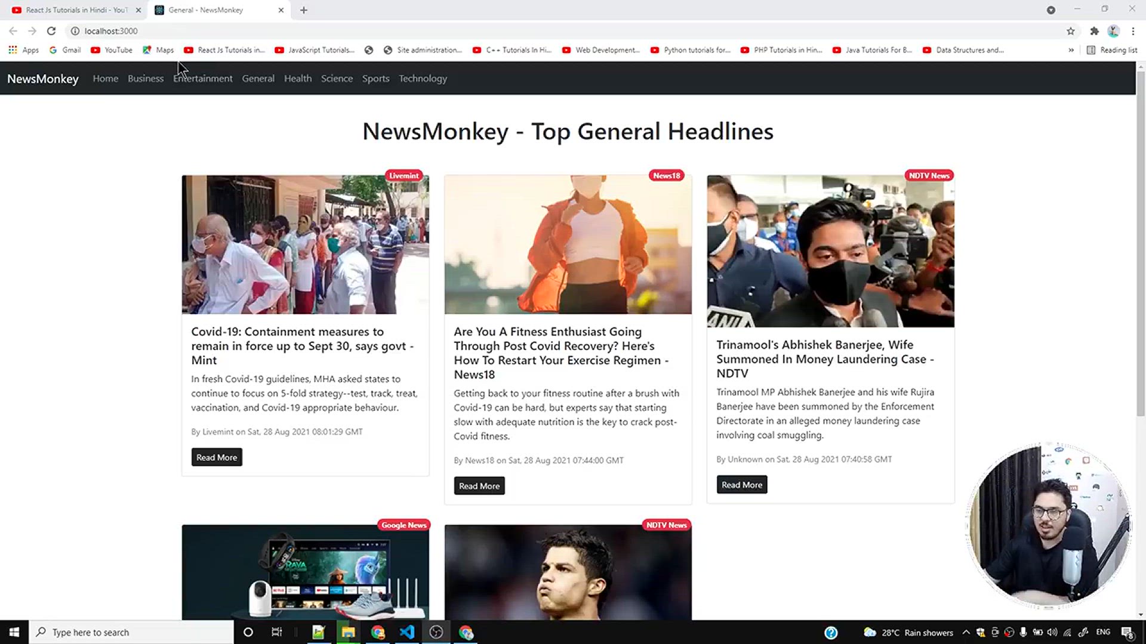The image size is (1146, 644).
Task: Click the page vertical scrollbar thumb
Action: (1141, 244)
